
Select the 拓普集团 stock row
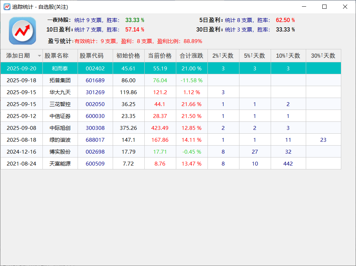60,80
